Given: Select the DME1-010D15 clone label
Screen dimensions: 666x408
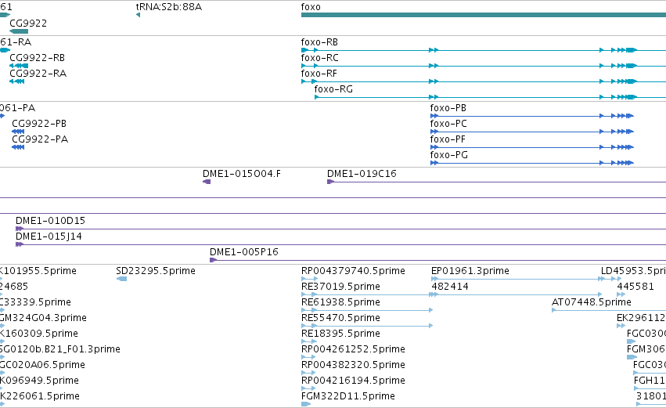Looking at the screenshot, I should [x=51, y=221].
